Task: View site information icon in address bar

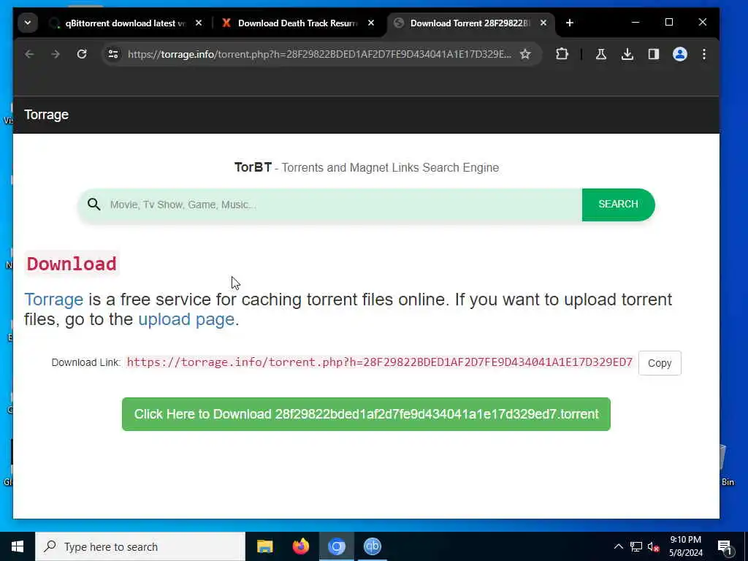Action: pos(113,54)
